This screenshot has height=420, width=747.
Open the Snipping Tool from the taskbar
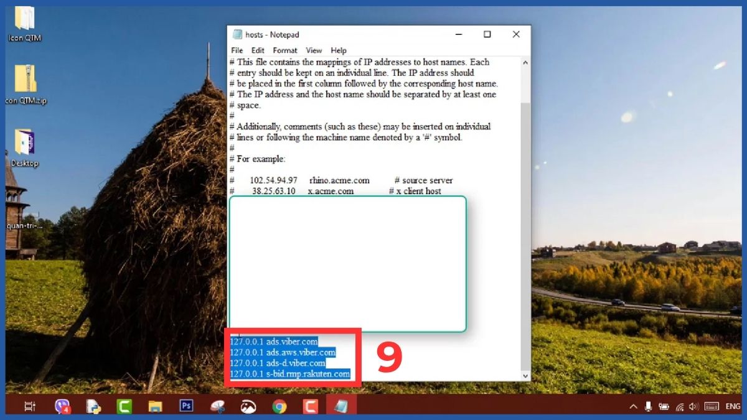(x=218, y=408)
